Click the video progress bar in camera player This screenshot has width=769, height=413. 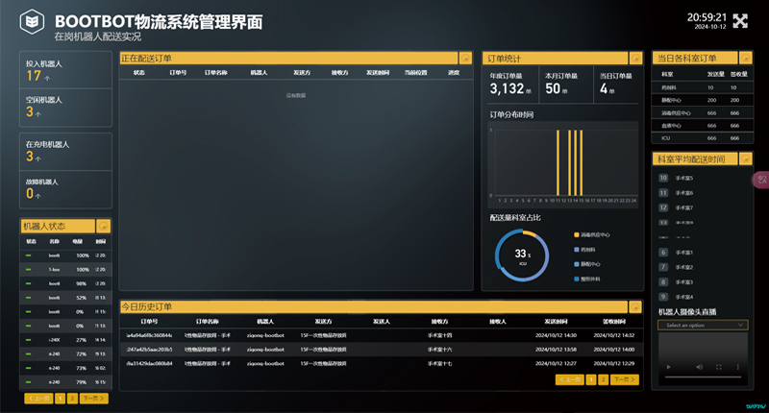703,377
